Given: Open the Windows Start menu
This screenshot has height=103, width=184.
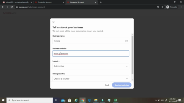Looking at the screenshot, I should point(3,100).
